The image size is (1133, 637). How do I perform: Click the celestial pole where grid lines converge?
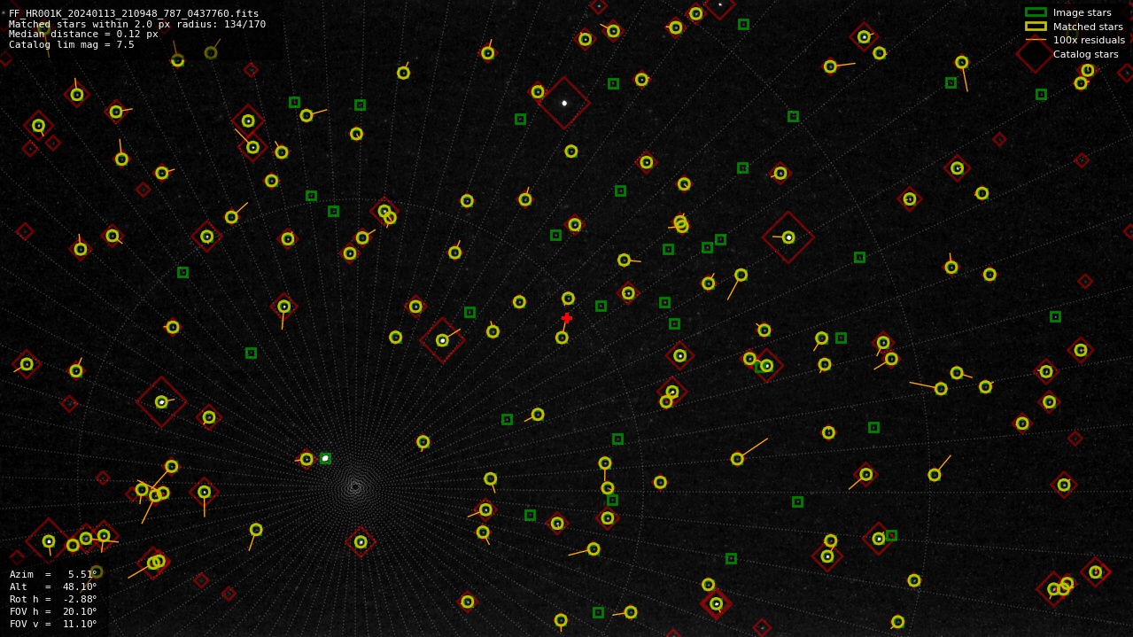click(355, 486)
